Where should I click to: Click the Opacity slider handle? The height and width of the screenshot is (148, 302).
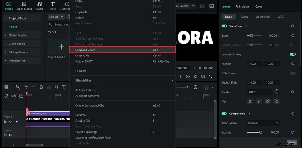pyautogui.click(x=260, y=132)
